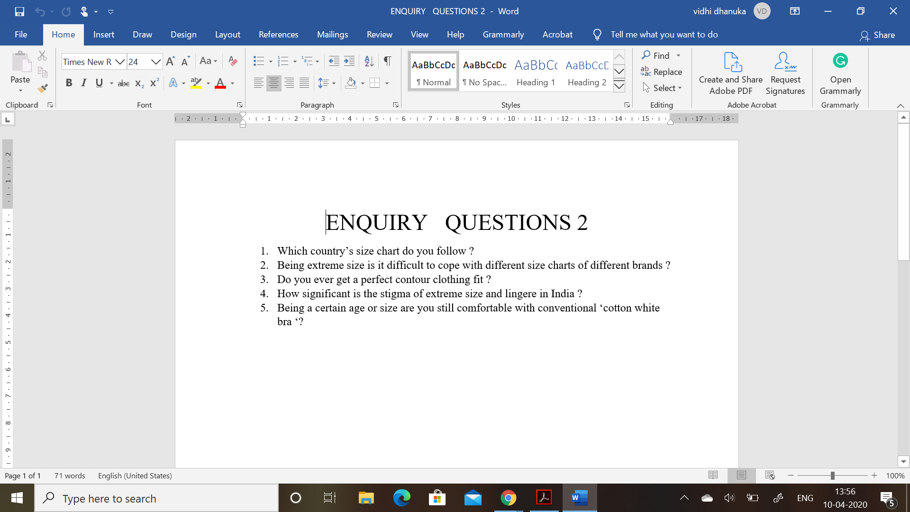Toggle Bold formatting

(69, 83)
